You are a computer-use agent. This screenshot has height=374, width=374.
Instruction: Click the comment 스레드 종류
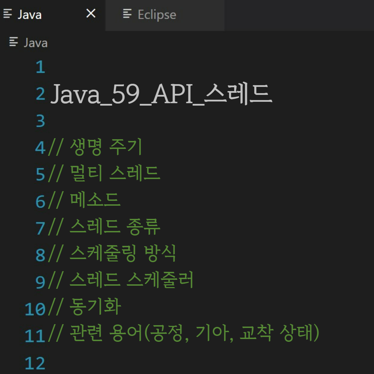click(x=104, y=227)
